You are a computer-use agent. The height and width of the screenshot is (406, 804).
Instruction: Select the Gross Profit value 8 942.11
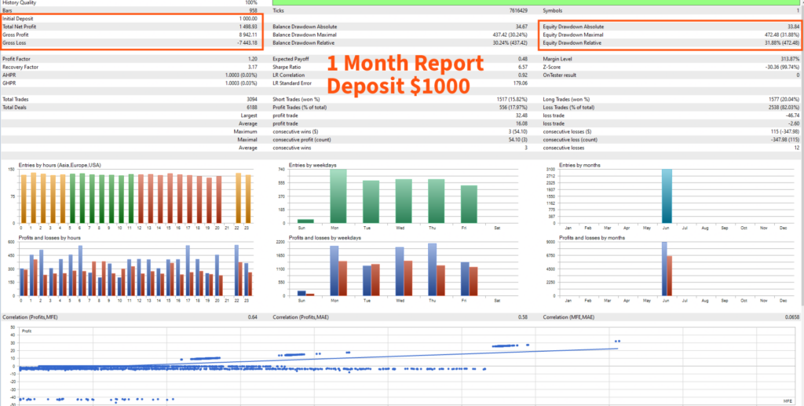(248, 35)
